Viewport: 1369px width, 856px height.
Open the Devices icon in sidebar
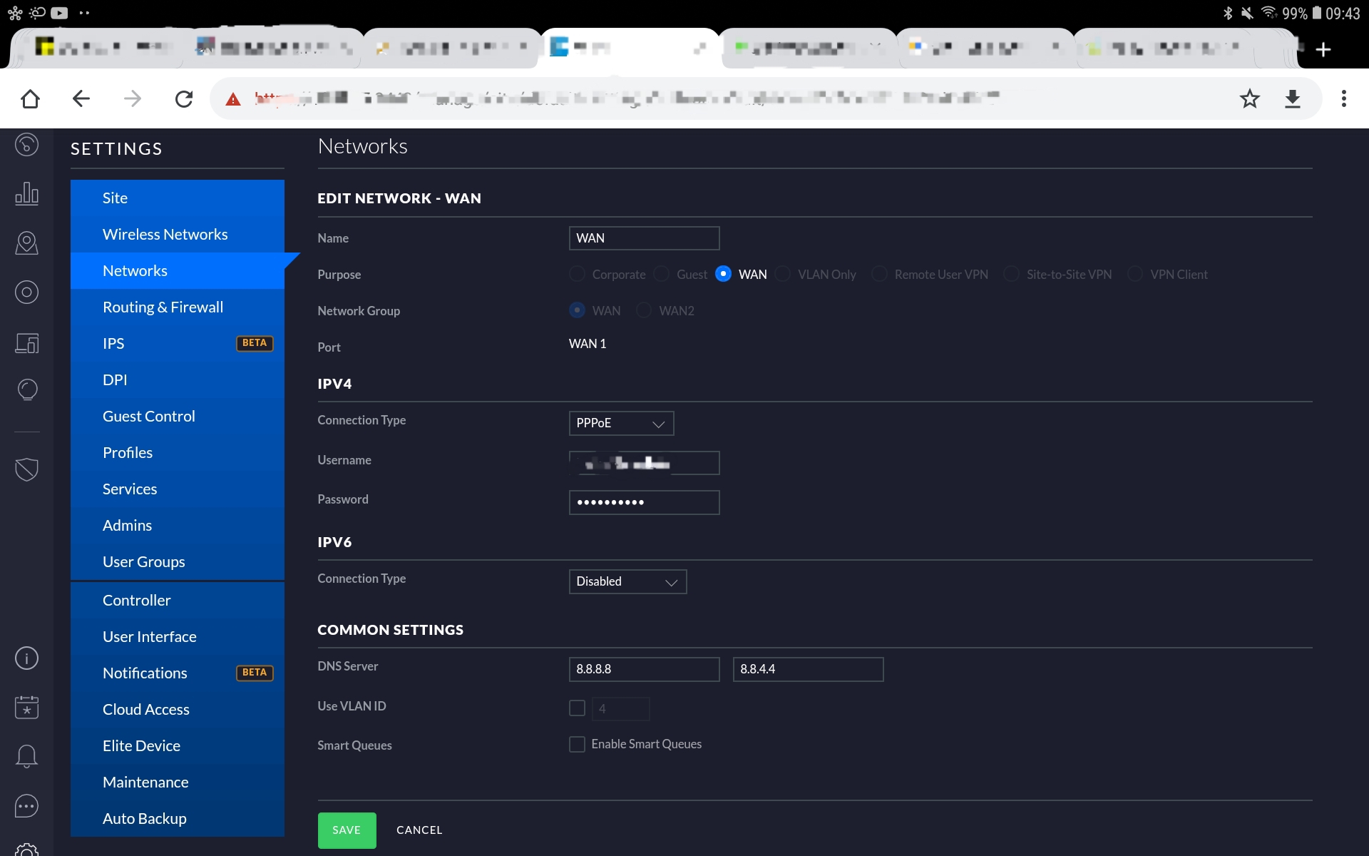click(x=26, y=292)
